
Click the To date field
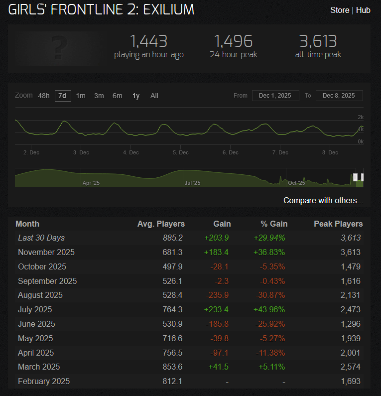coord(339,96)
